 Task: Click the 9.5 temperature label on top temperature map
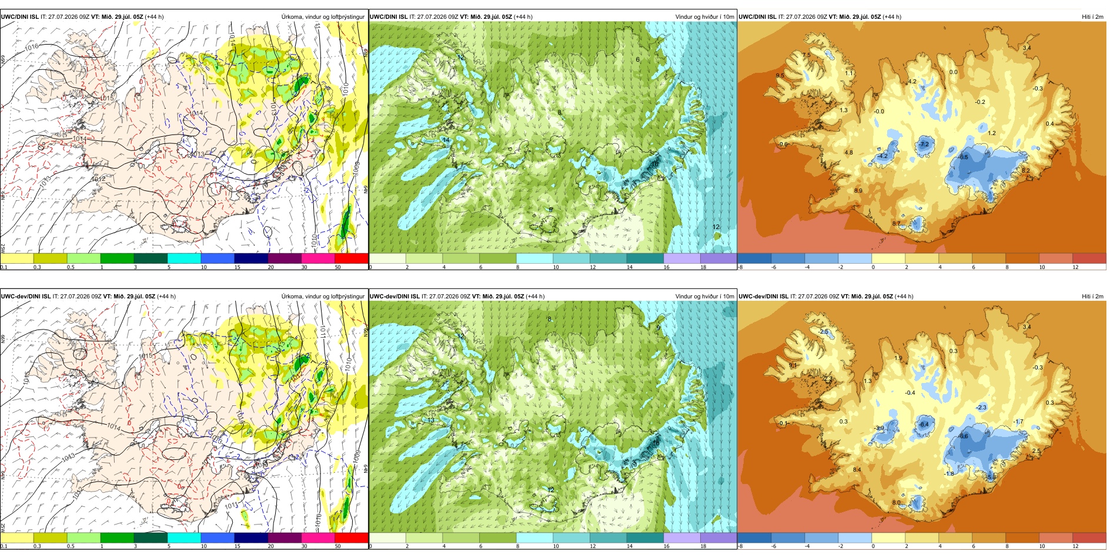pyautogui.click(x=780, y=76)
